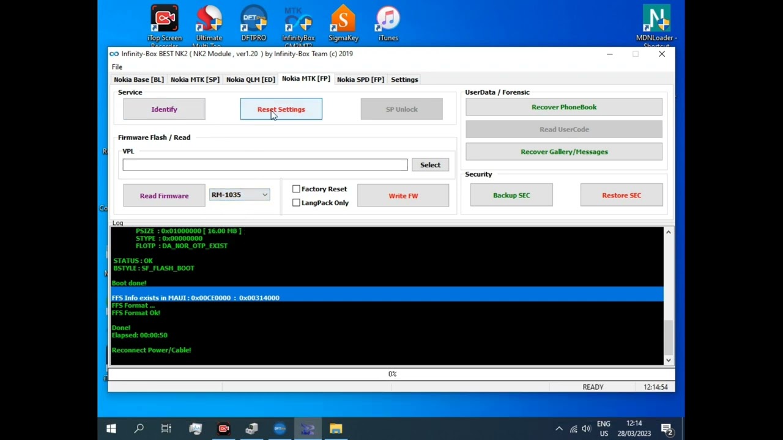The image size is (783, 440).
Task: Minimize the Infinity-Box window
Action: point(609,54)
